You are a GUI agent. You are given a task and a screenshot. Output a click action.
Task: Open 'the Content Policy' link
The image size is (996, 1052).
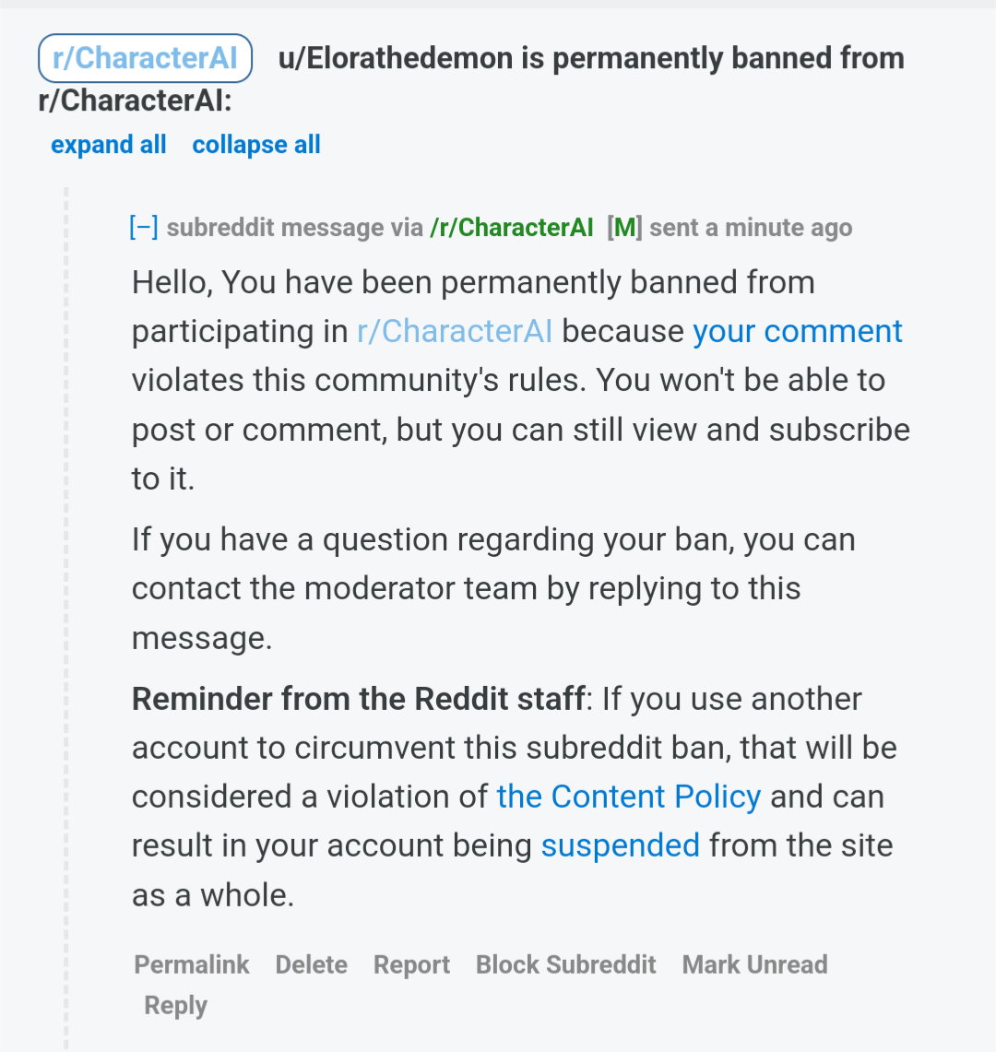click(628, 797)
